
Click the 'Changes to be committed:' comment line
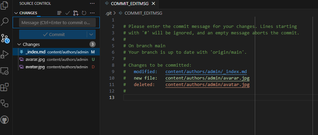click(157, 65)
